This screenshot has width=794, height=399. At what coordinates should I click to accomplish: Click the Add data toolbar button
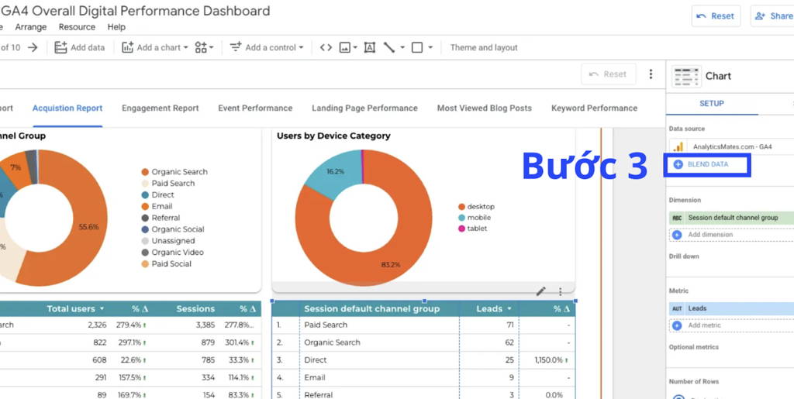pyautogui.click(x=80, y=47)
